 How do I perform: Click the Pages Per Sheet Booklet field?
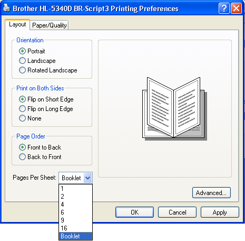point(75,178)
